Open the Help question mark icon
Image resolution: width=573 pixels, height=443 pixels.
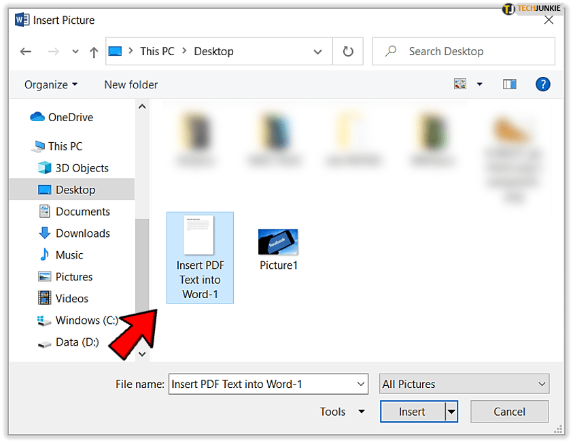[x=542, y=84]
